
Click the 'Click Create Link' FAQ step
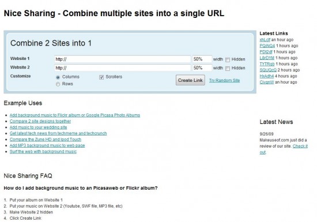[25, 218]
